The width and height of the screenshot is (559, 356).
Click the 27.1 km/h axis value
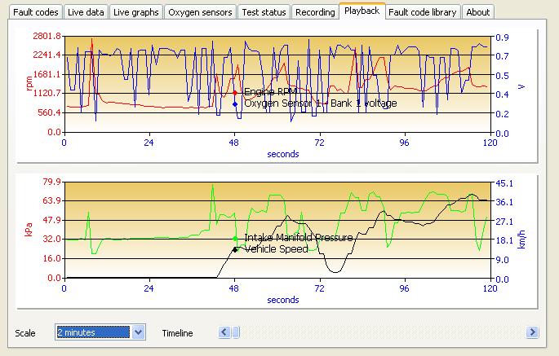504,222
